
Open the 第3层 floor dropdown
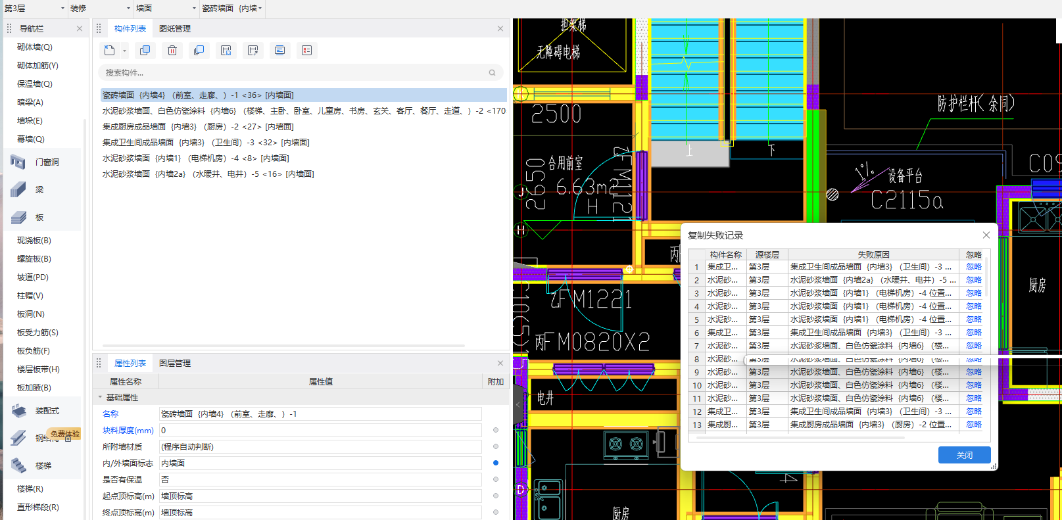[x=34, y=9]
